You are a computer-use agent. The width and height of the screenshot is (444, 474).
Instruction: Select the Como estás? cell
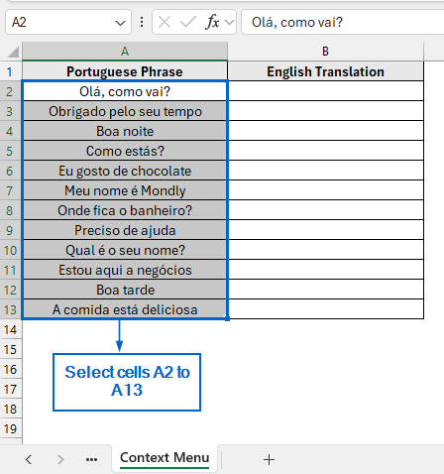click(125, 151)
